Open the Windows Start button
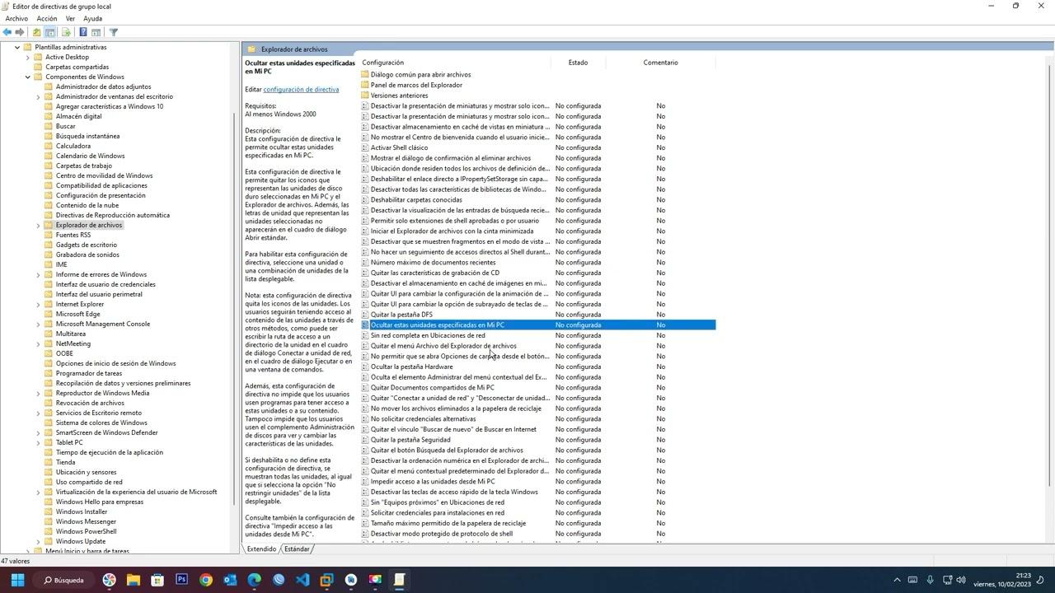 coord(17,580)
